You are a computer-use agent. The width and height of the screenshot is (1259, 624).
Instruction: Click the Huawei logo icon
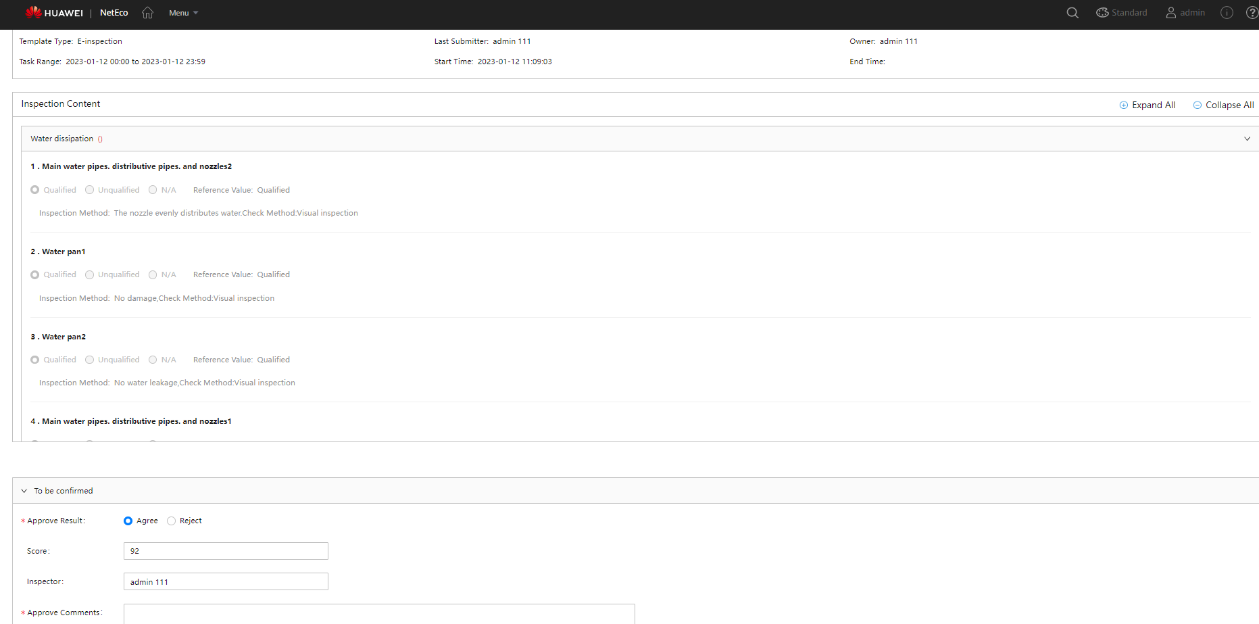33,12
